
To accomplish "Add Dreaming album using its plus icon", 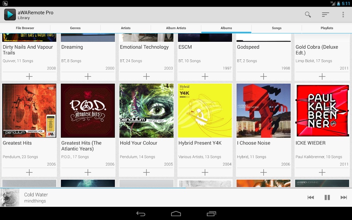I will [x=88, y=76].
